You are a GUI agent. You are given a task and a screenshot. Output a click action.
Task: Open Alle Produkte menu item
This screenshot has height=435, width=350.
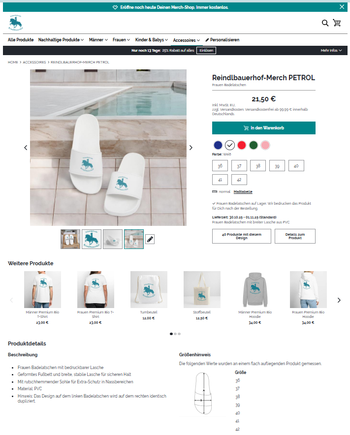tap(21, 40)
